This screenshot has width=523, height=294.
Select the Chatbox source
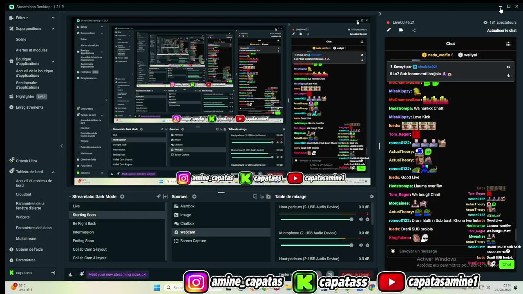(x=221, y=223)
